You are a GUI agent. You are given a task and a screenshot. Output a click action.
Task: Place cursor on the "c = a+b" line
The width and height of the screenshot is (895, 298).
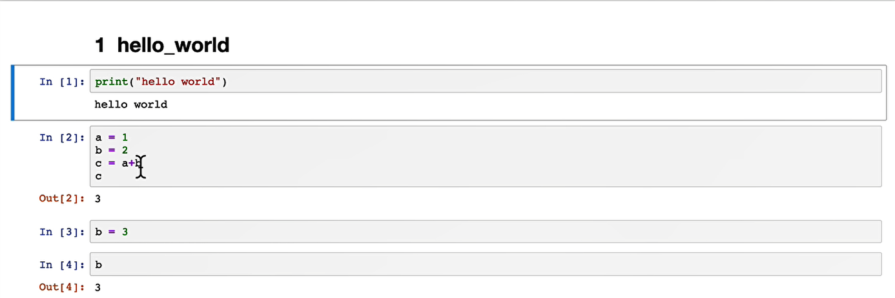118,163
